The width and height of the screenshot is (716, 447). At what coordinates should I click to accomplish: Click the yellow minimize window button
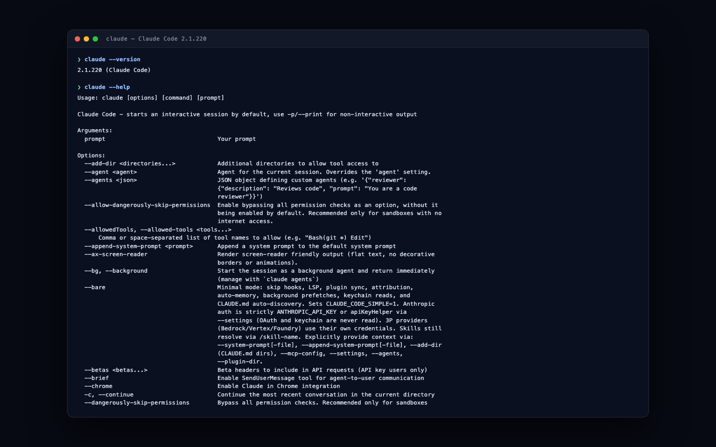click(86, 39)
